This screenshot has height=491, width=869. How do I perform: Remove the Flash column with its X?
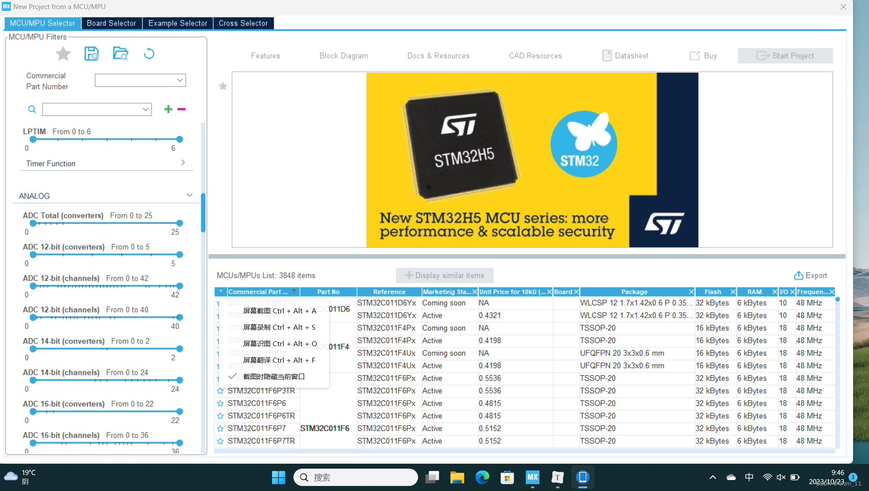click(x=733, y=292)
